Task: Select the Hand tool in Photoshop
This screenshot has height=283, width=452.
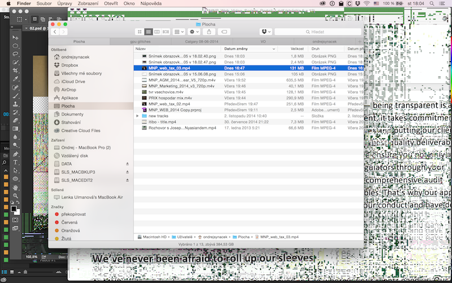Action: point(15,188)
